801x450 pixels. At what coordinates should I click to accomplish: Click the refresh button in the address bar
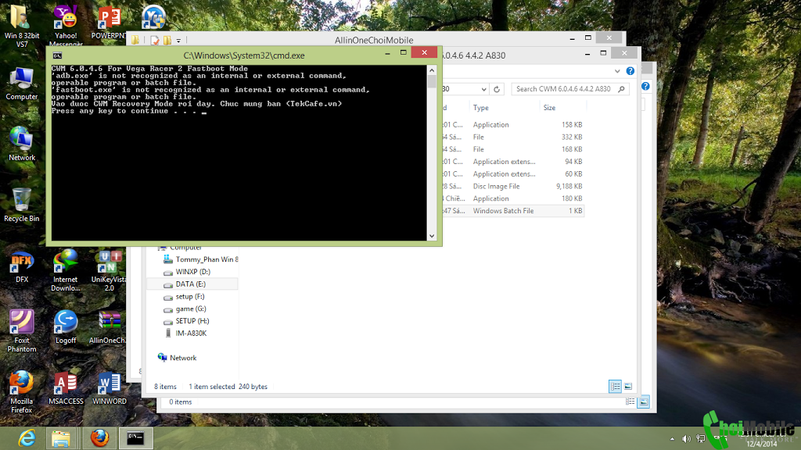(497, 89)
